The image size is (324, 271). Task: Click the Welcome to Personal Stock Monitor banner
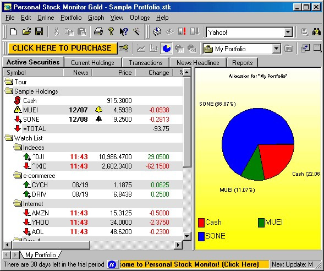coord(194,264)
